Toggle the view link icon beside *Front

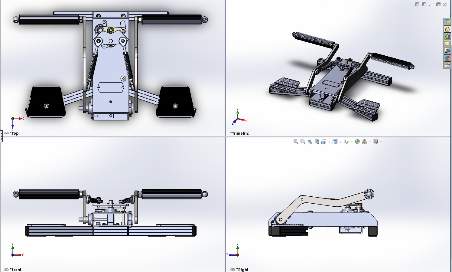pyautogui.click(x=6, y=270)
